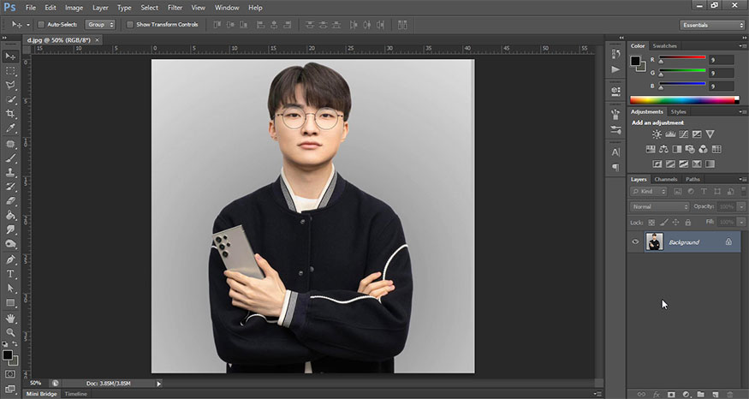Open the Fill dropdown arrow
The image size is (749, 399).
click(x=741, y=223)
